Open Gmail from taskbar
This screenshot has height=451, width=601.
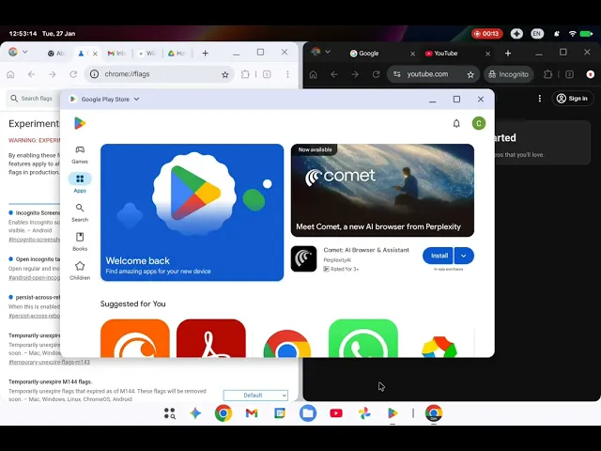(252, 413)
